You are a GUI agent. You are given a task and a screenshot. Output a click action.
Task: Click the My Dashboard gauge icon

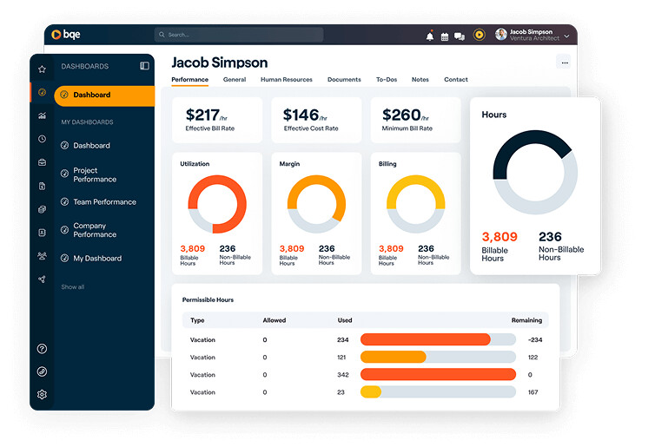(64, 258)
